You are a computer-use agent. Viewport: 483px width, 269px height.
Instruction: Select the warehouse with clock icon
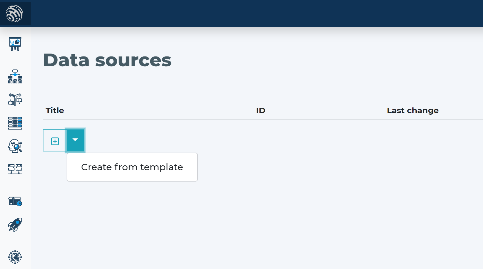point(15,201)
